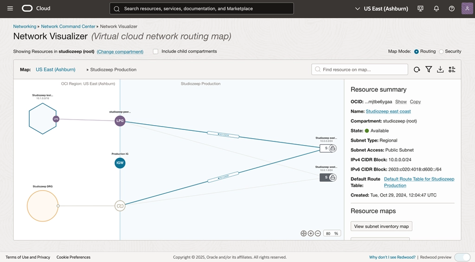The width and height of the screenshot is (475, 262).
Task: Zoom out on the map
Action: 318,233
